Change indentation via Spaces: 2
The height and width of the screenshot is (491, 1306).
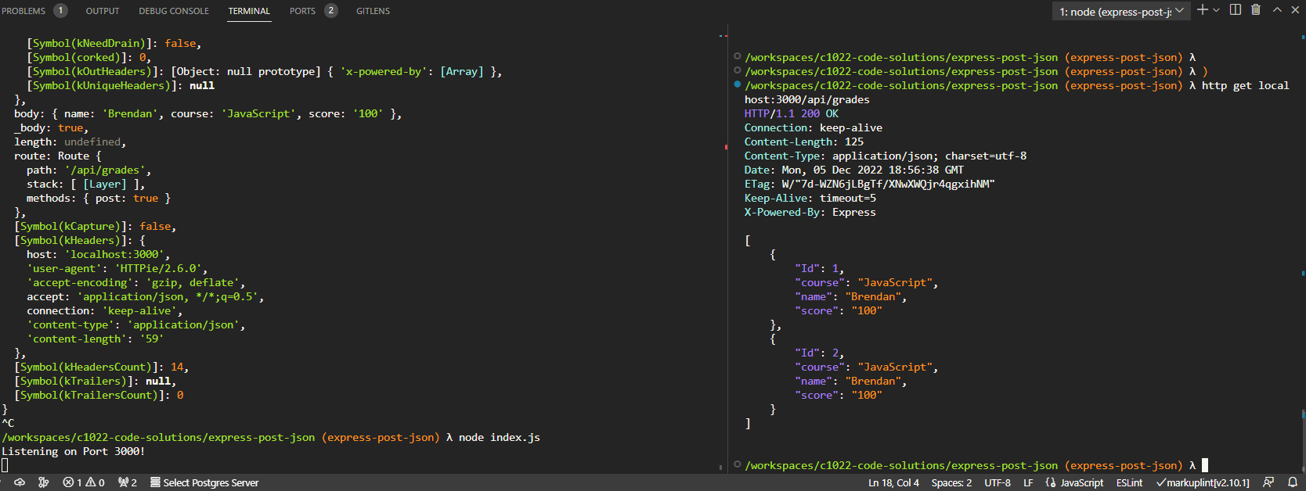951,482
